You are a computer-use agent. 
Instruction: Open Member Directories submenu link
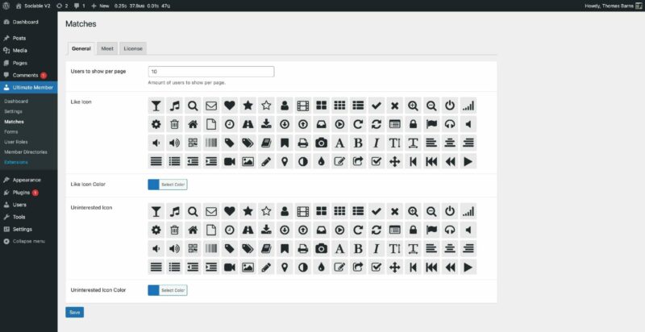[26, 152]
